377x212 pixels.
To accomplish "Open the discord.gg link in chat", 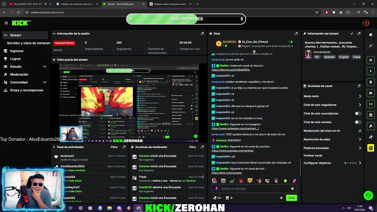I will coord(231,70).
